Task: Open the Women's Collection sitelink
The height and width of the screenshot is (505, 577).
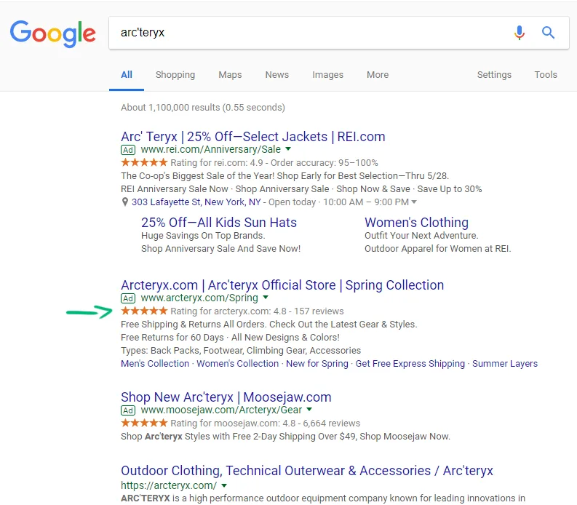Action: [238, 364]
